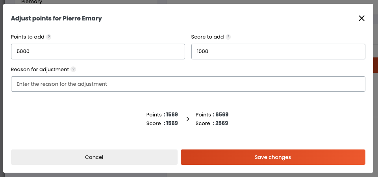Screen dimensions: 378x177
Task: Click the 'Score to add' label
Action: point(207,37)
